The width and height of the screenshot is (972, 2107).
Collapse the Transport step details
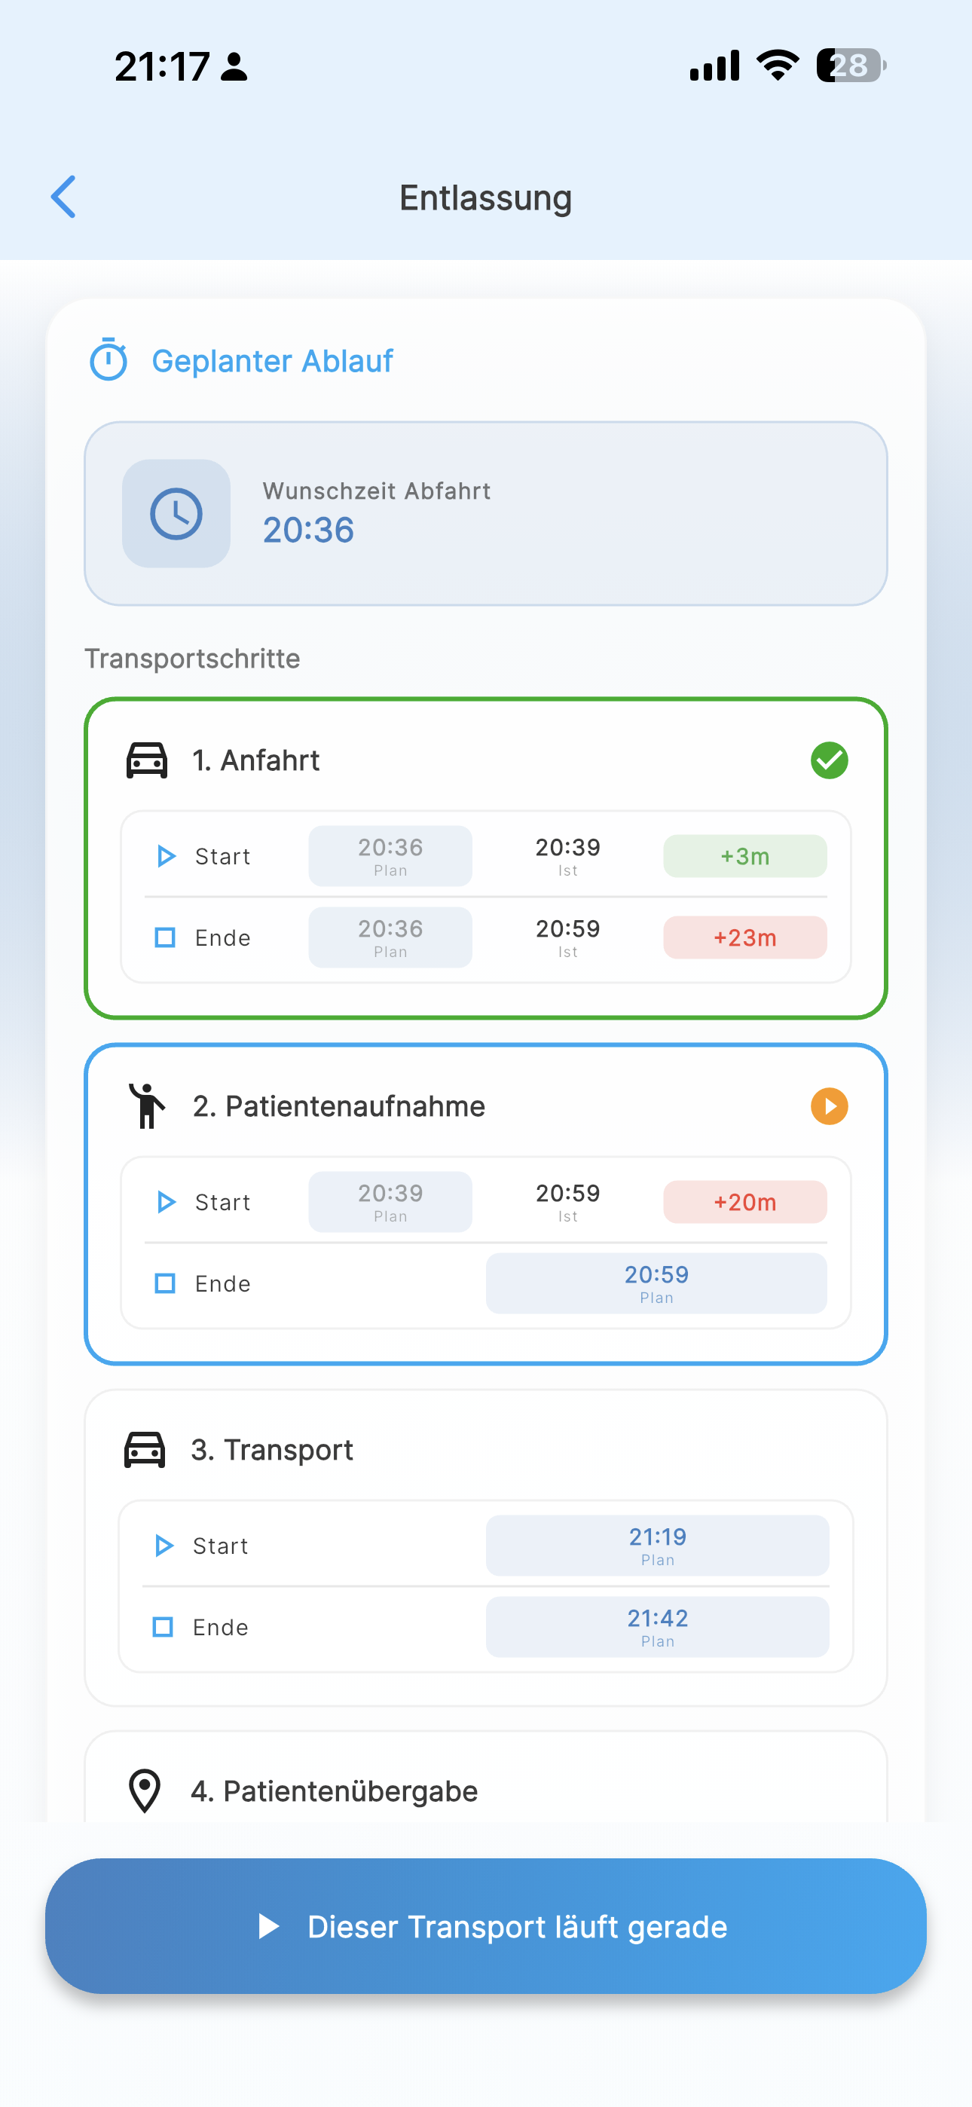pyautogui.click(x=486, y=1448)
